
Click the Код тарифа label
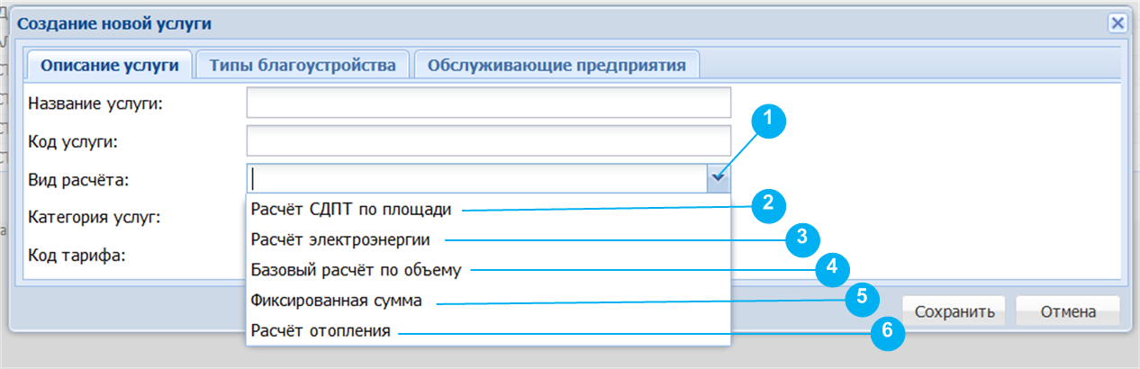(77, 255)
